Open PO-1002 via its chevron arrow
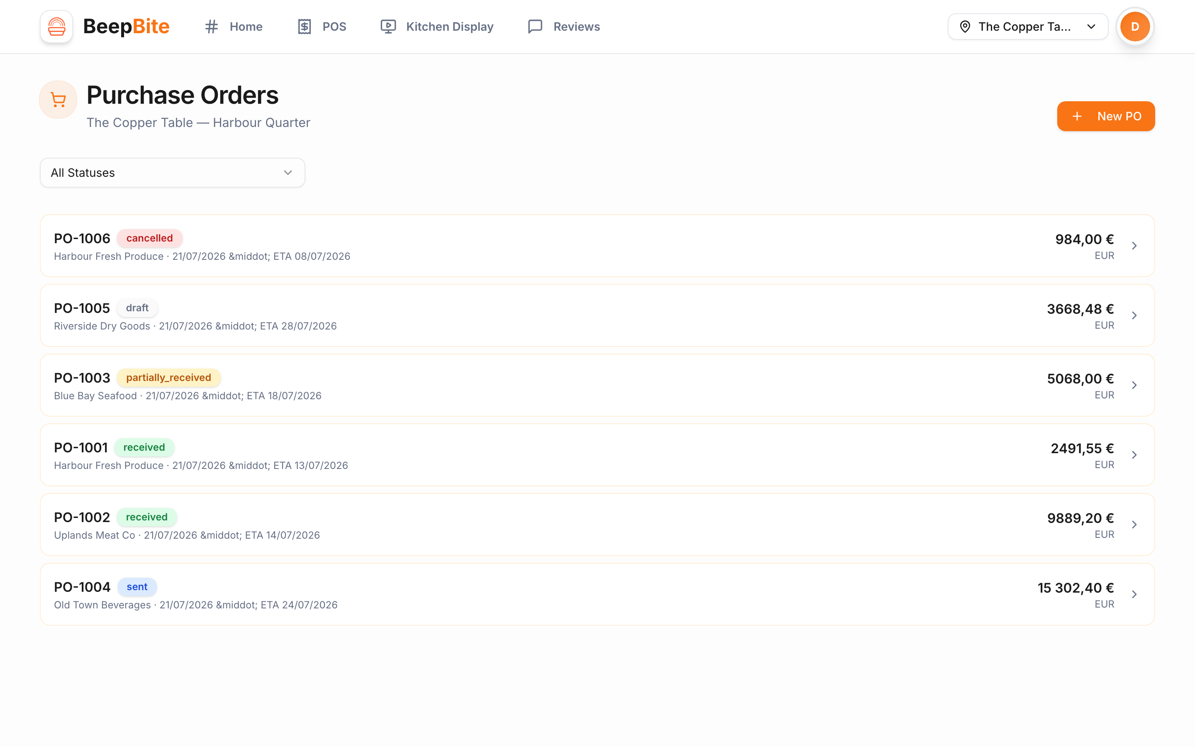The height and width of the screenshot is (747, 1195). 1134,524
